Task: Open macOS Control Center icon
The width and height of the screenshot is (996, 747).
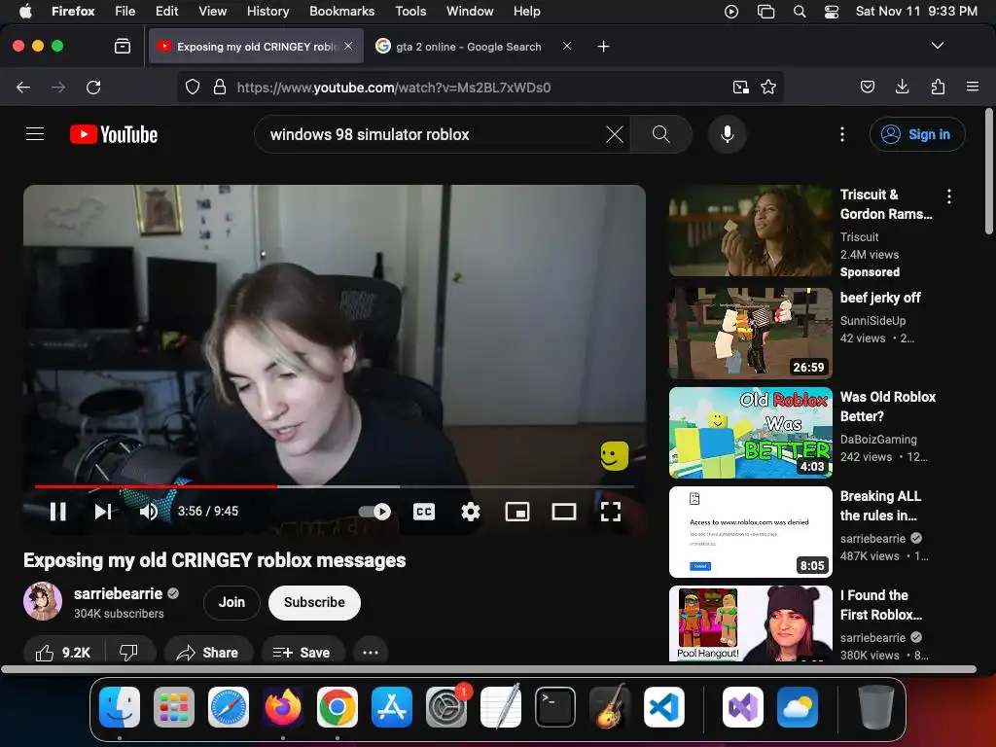Action: click(832, 12)
